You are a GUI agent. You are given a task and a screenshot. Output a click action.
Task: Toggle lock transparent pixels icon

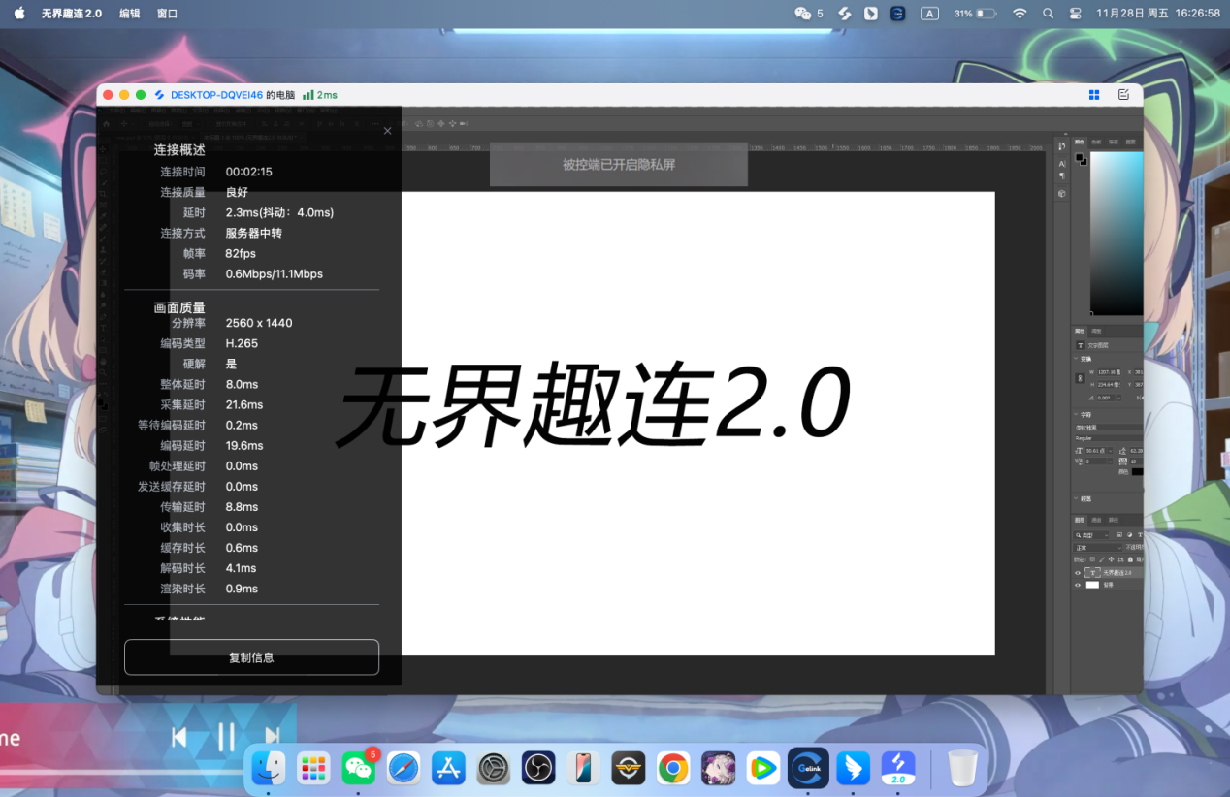pos(1092,559)
